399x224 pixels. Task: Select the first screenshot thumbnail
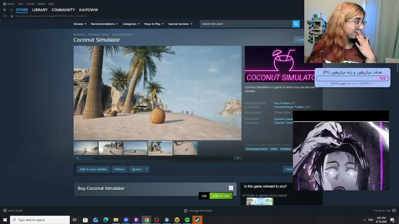pyautogui.click(x=85, y=148)
